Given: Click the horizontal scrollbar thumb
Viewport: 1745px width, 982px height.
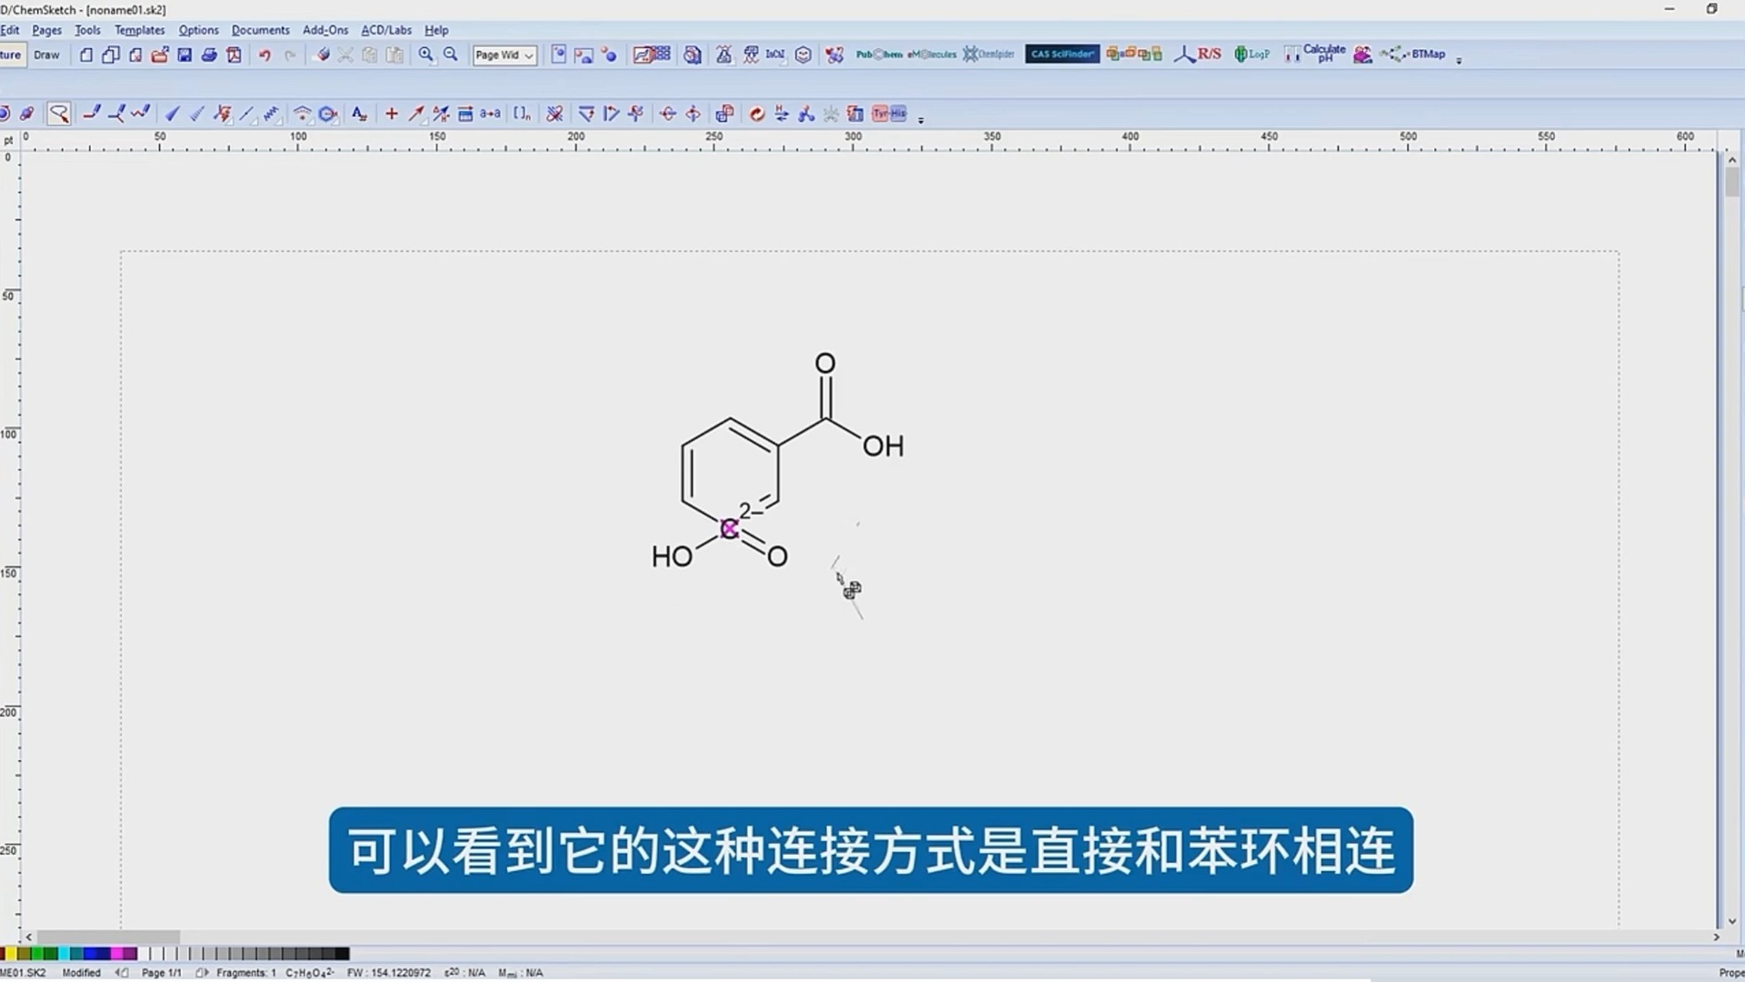Looking at the screenshot, I should 108,937.
